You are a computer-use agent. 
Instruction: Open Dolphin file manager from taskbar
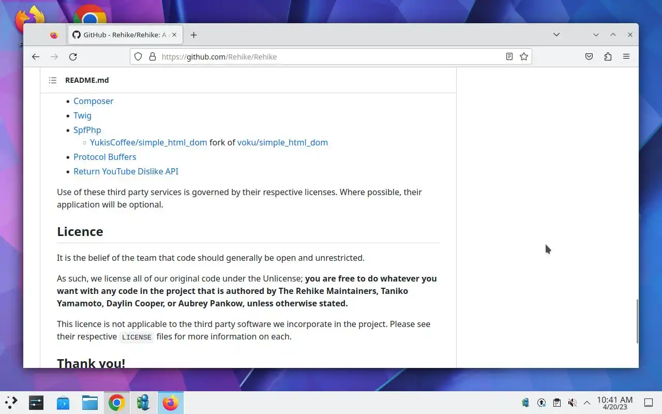point(90,402)
